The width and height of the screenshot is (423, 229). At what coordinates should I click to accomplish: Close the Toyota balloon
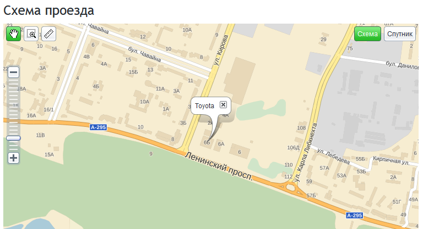click(223, 105)
